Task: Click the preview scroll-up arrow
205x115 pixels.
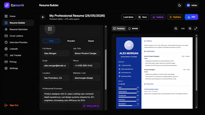Action: (197, 35)
